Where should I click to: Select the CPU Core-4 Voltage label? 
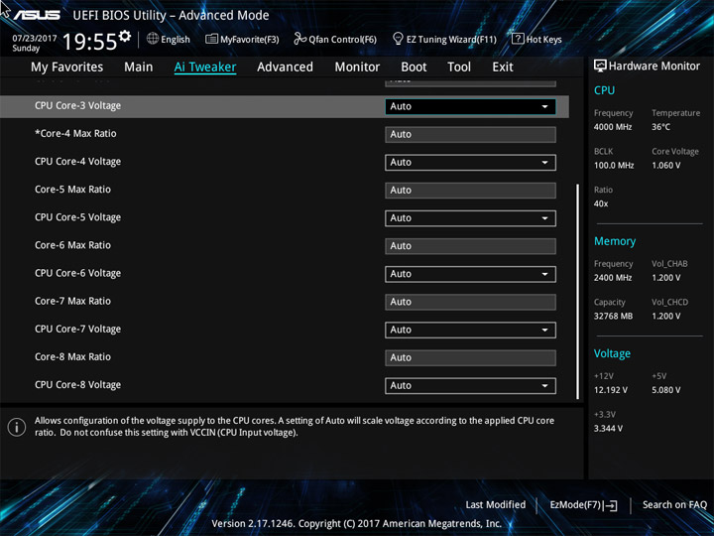coord(78,162)
